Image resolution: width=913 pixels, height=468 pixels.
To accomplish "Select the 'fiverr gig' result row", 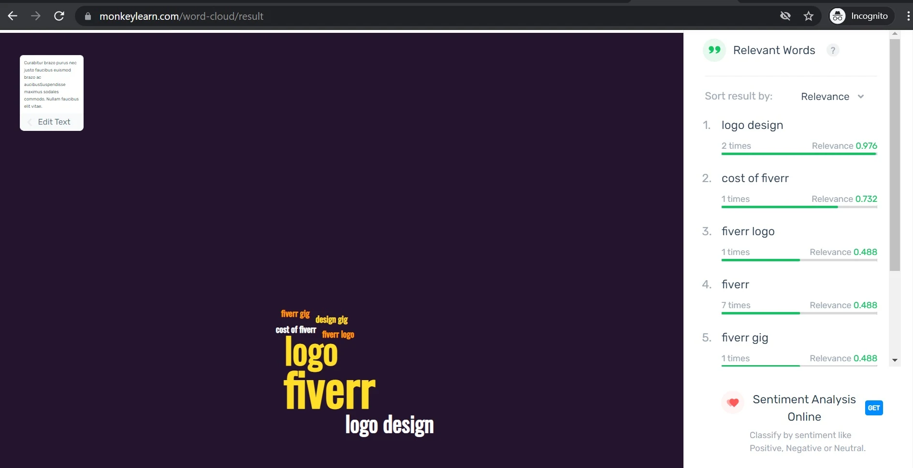I will coord(790,350).
